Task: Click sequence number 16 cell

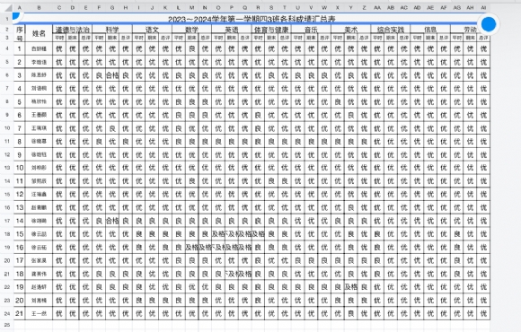Action: point(20,248)
